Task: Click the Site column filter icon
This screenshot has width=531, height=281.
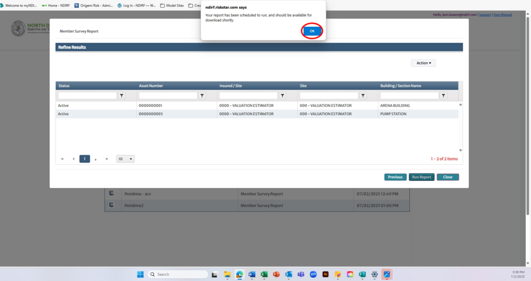Action: (x=363, y=96)
